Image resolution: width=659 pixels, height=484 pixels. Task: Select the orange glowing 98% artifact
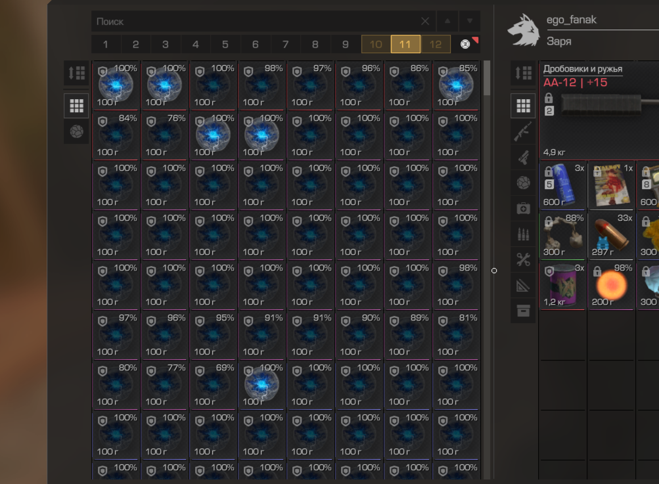coord(611,286)
